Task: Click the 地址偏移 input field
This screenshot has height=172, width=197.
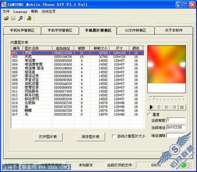Action: tap(176, 135)
